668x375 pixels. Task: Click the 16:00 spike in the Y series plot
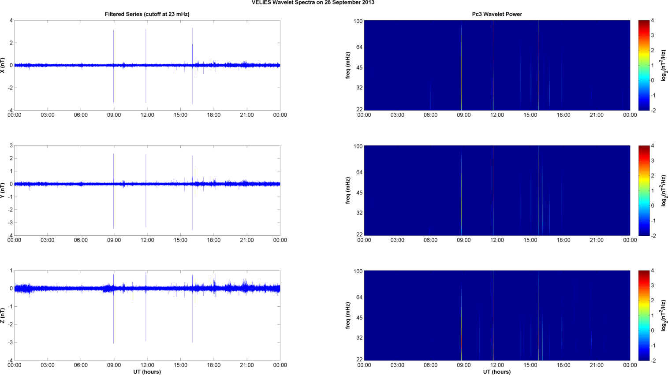(x=192, y=193)
